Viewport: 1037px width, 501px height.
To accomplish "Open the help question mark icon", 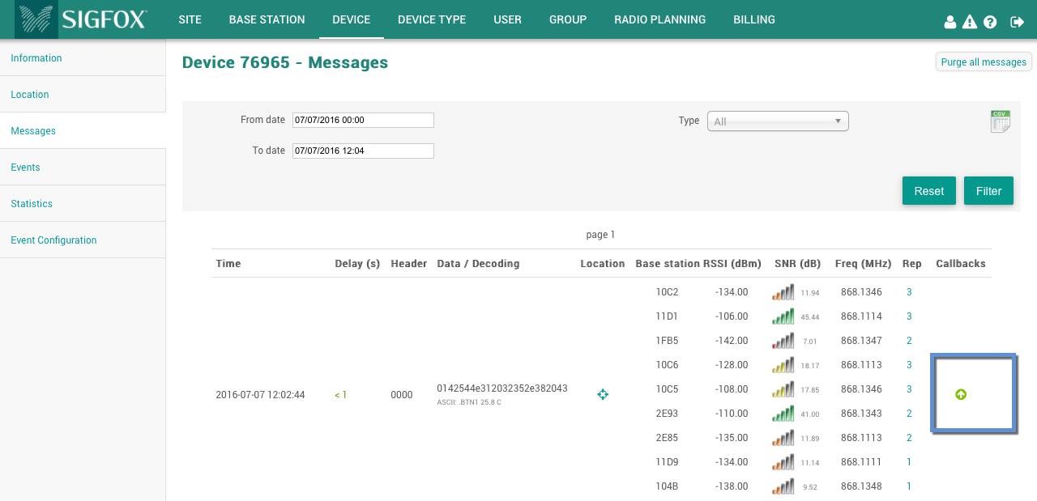I will click(990, 22).
